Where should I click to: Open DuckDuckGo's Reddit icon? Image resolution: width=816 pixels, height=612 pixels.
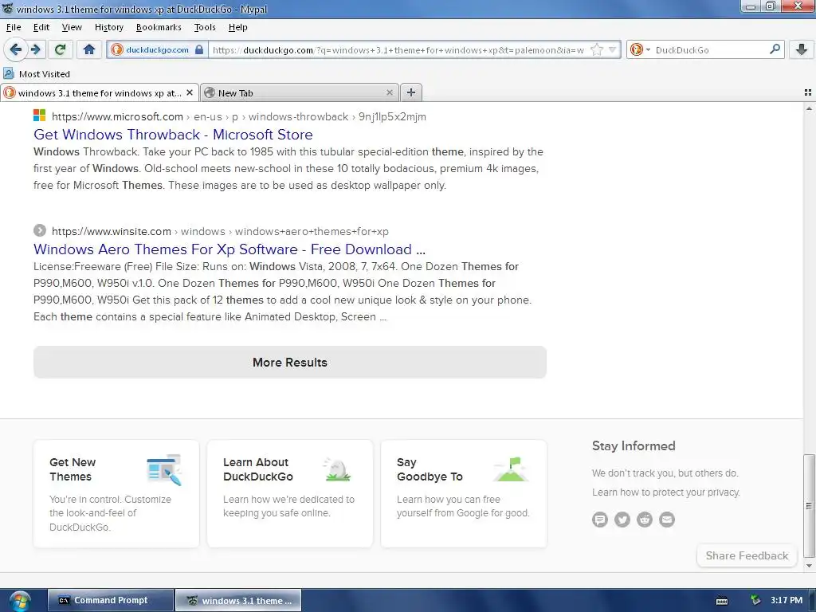[645, 520]
